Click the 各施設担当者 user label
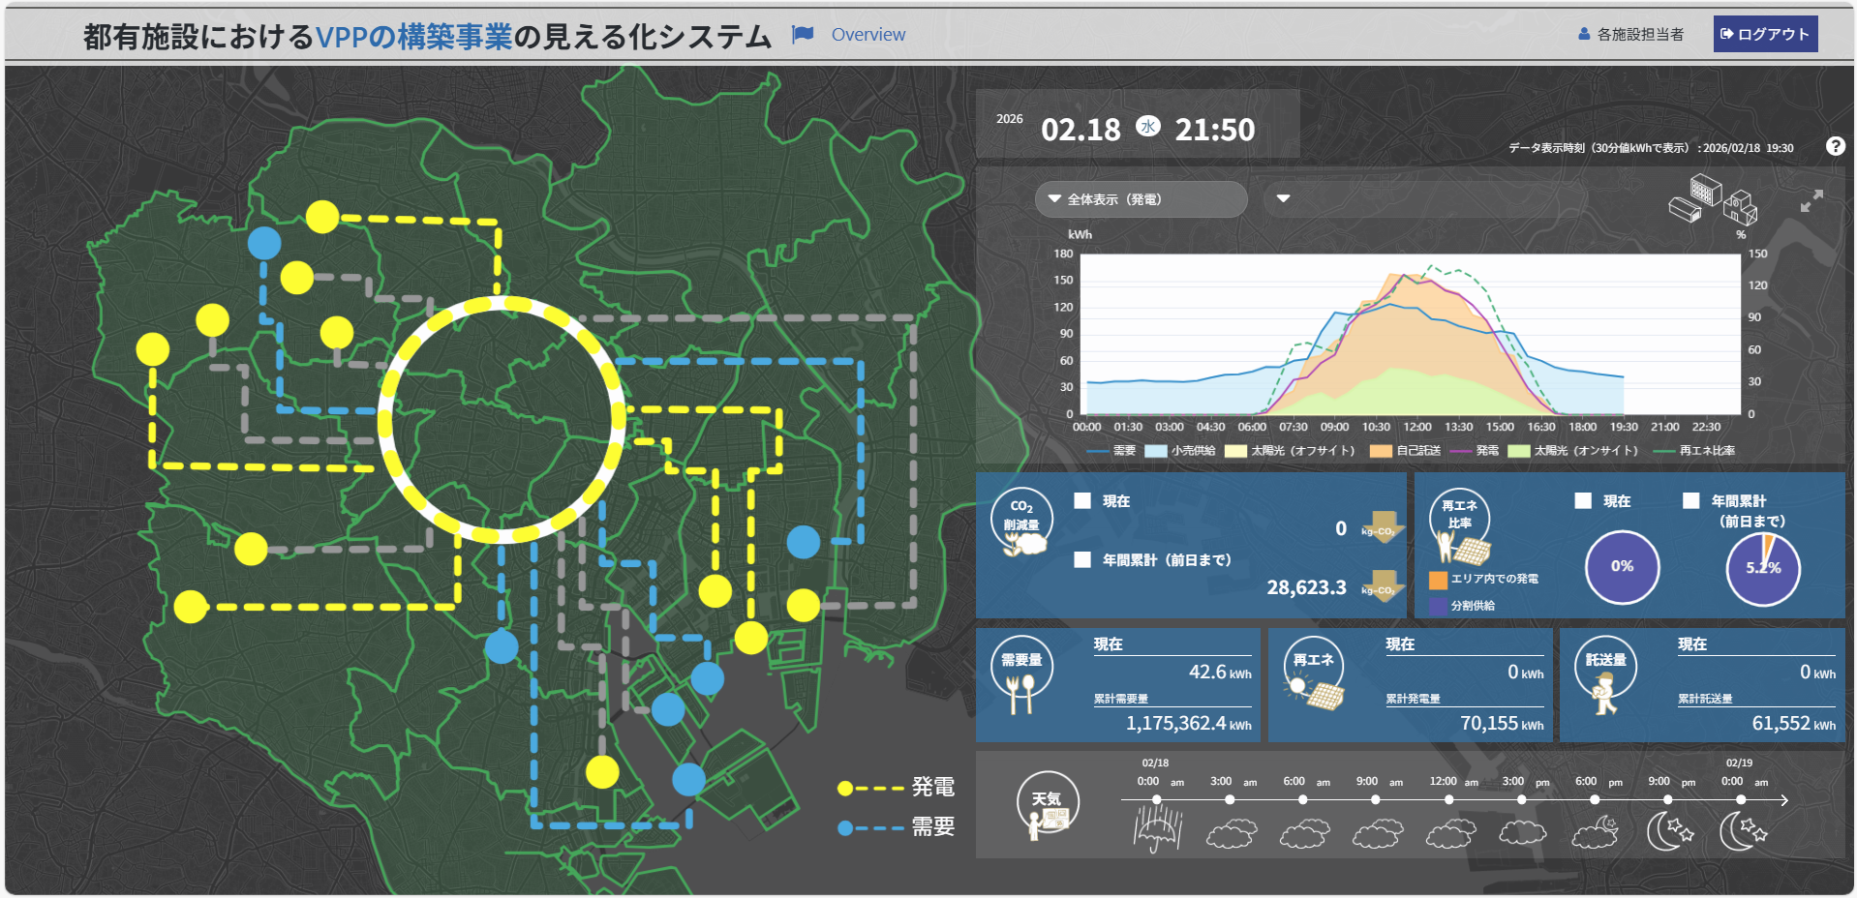This screenshot has width=1857, height=898. tap(1631, 35)
